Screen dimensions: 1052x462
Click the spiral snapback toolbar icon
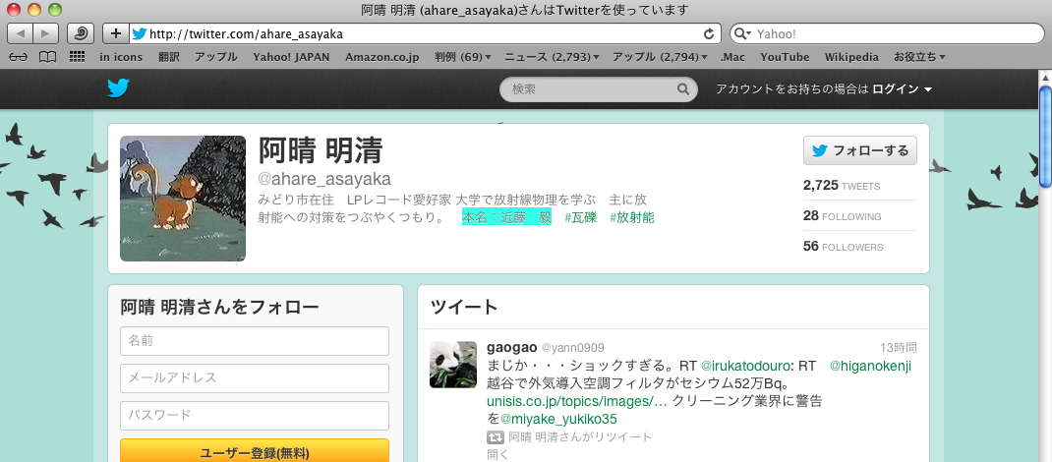coord(81,33)
